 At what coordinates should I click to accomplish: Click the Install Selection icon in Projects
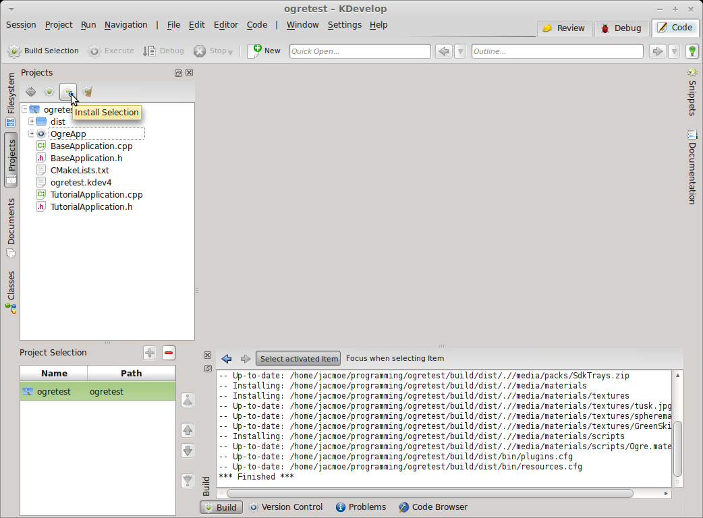[68, 92]
